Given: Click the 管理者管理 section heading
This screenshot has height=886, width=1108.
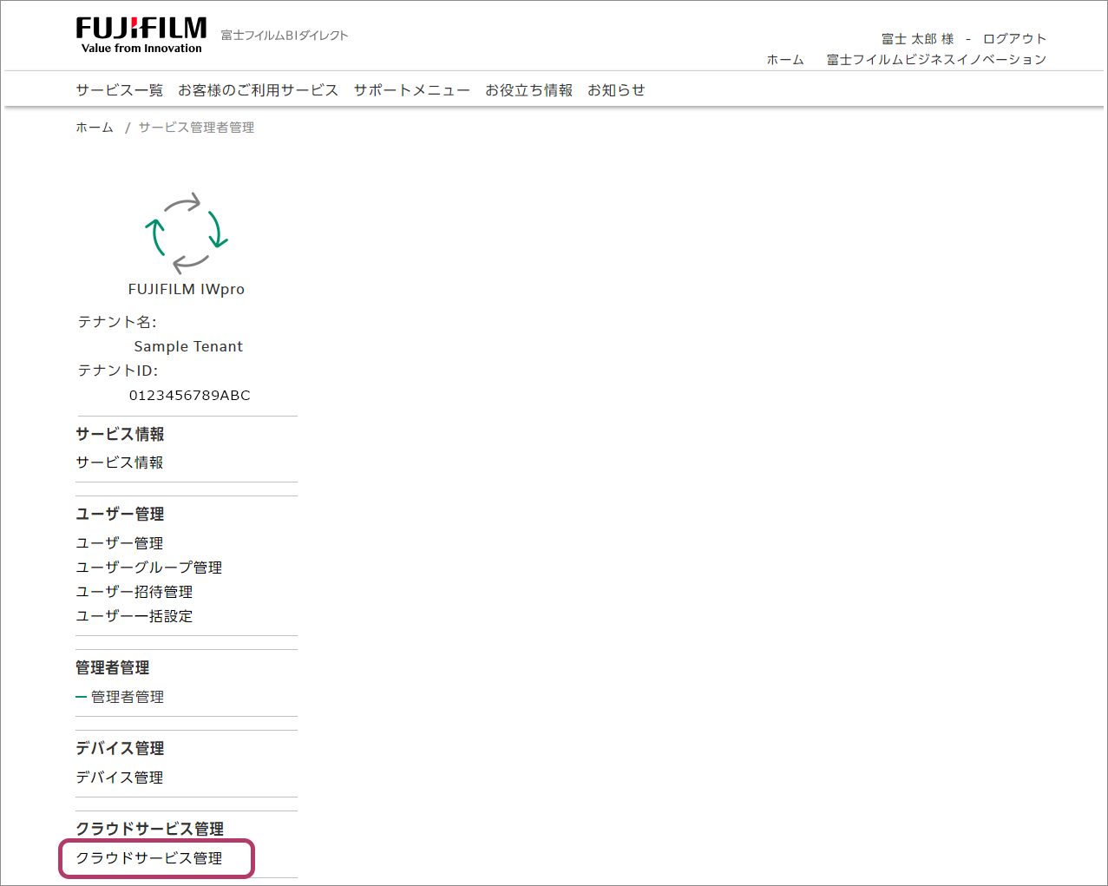Looking at the screenshot, I should click(113, 667).
